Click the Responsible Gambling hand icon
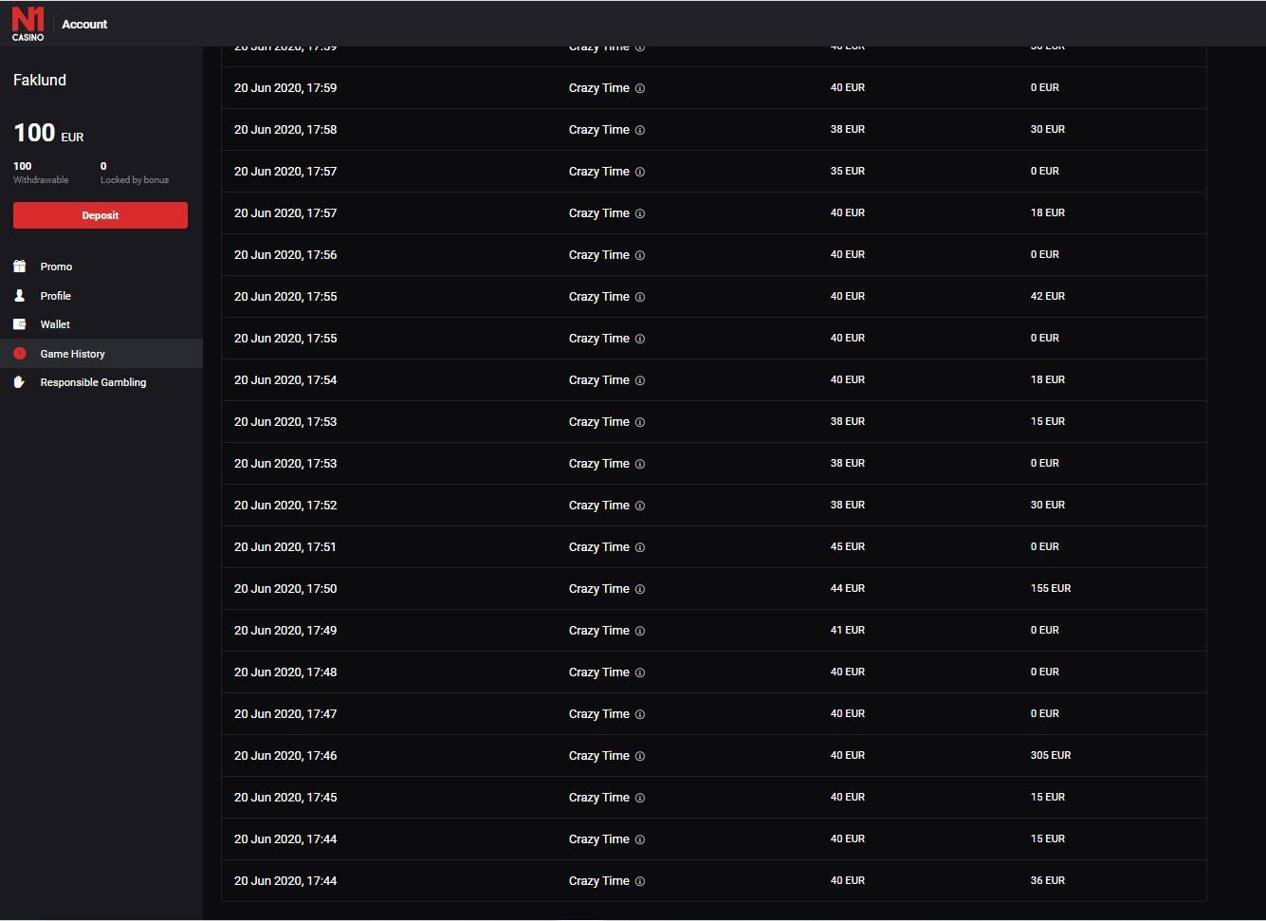The image size is (1266, 921). (19, 382)
